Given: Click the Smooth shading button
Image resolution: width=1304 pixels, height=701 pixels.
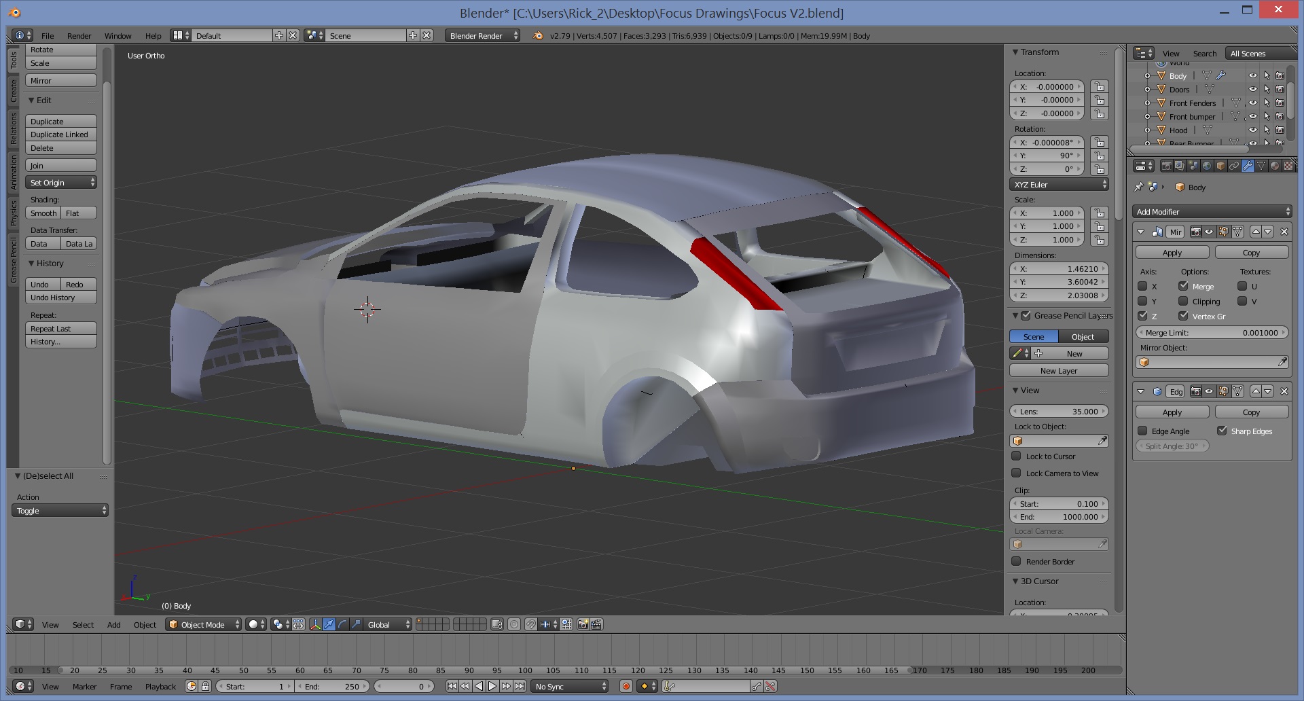Looking at the screenshot, I should (x=43, y=213).
